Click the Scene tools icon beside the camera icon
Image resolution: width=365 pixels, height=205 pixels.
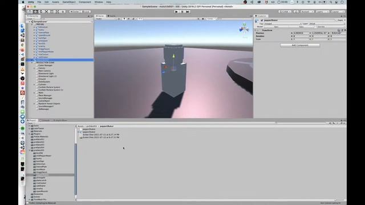[x=198, y=19]
